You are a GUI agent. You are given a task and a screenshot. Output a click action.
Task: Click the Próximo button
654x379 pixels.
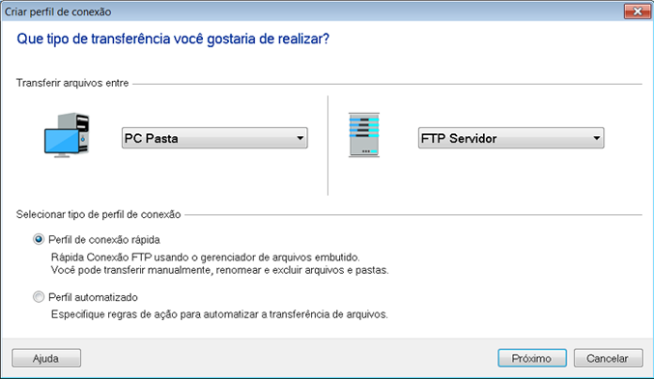(531, 358)
